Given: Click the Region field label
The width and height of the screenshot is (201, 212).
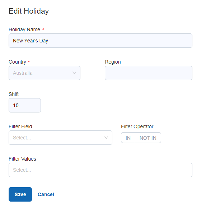Looking at the screenshot, I should (113, 62).
